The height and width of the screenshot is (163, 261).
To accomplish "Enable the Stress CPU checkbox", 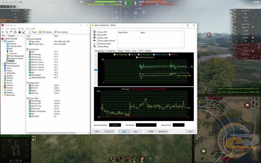I will (x=98, y=32).
